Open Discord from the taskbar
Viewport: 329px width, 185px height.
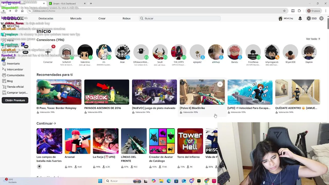pyautogui.click(x=191, y=181)
